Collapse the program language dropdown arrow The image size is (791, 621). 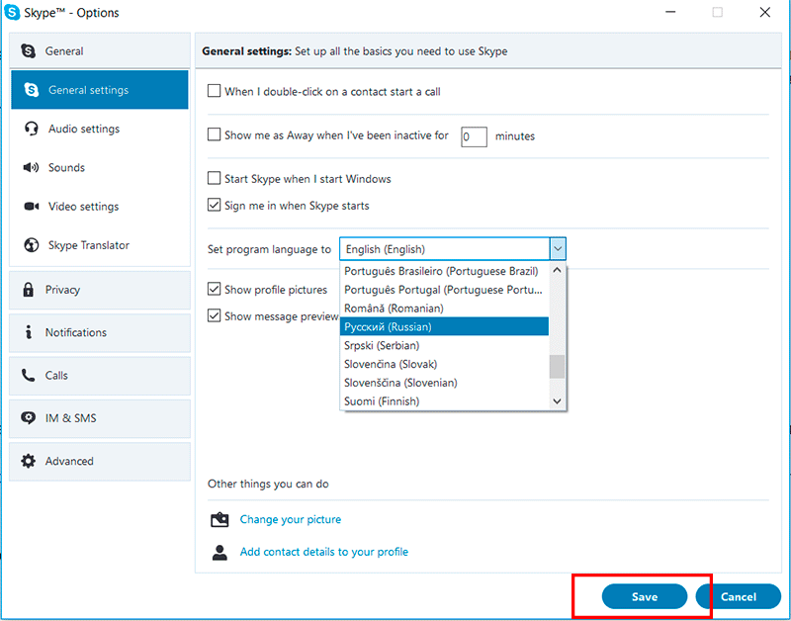pos(558,249)
